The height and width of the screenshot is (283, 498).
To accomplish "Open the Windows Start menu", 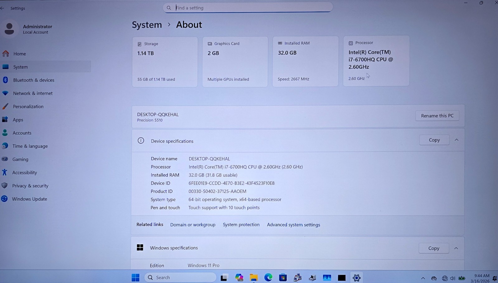I will [135, 277].
